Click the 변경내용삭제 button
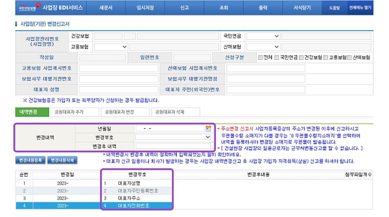 coord(62,160)
